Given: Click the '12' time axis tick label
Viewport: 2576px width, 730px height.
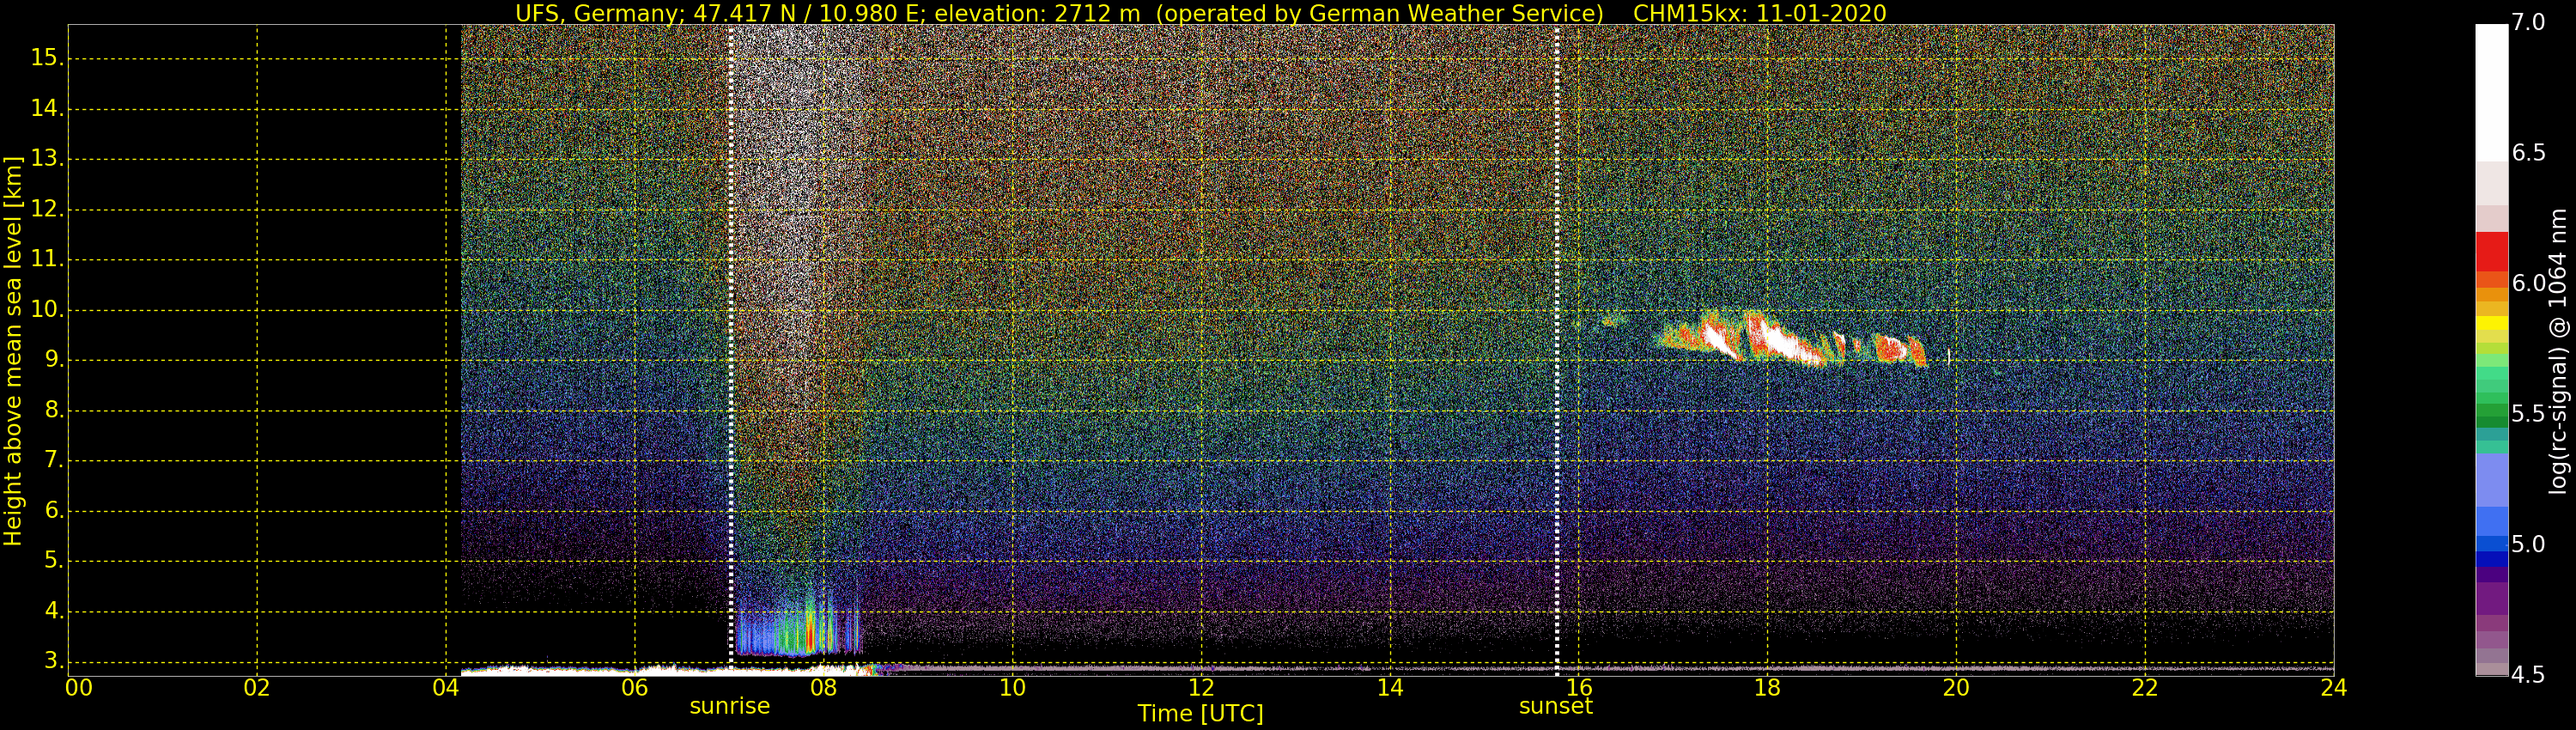Looking at the screenshot, I should (1201, 688).
